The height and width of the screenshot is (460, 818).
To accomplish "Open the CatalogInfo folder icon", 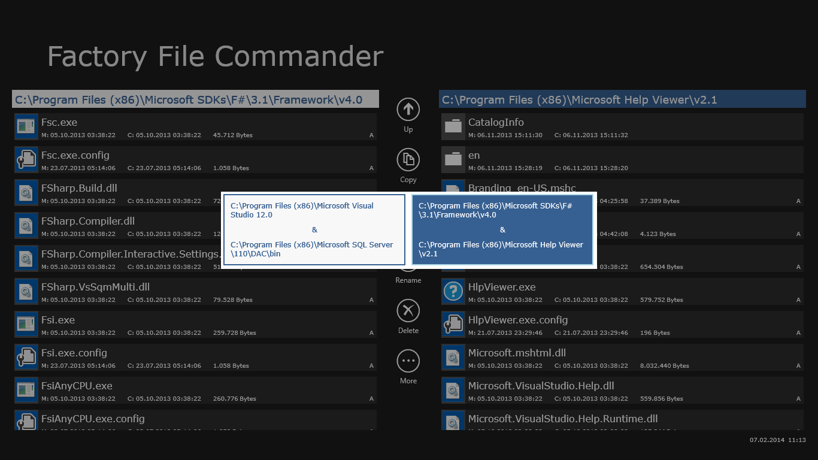I will click(x=453, y=126).
